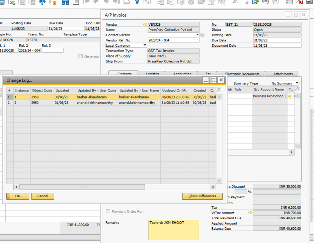
Task: Click the Sort Table toolbar icon
Action: [x=147, y=2]
